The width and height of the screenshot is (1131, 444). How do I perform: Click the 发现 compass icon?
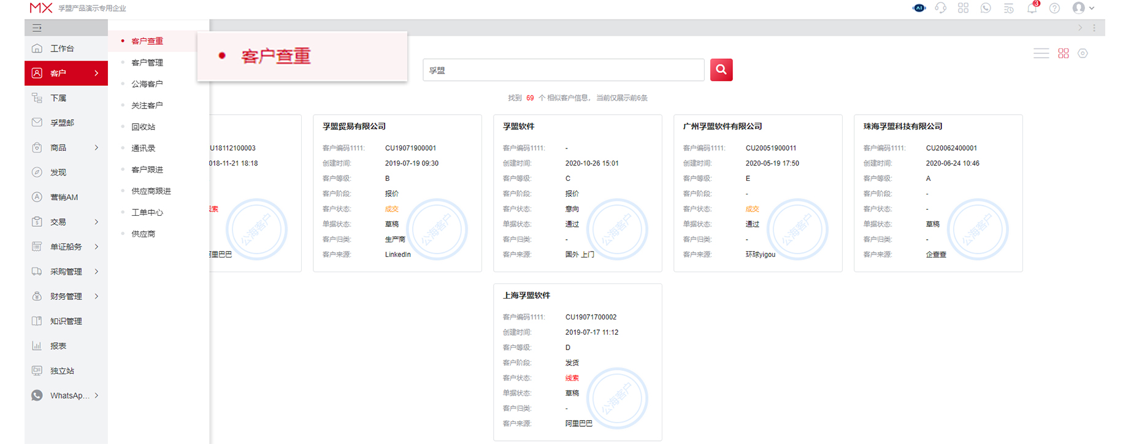[37, 172]
